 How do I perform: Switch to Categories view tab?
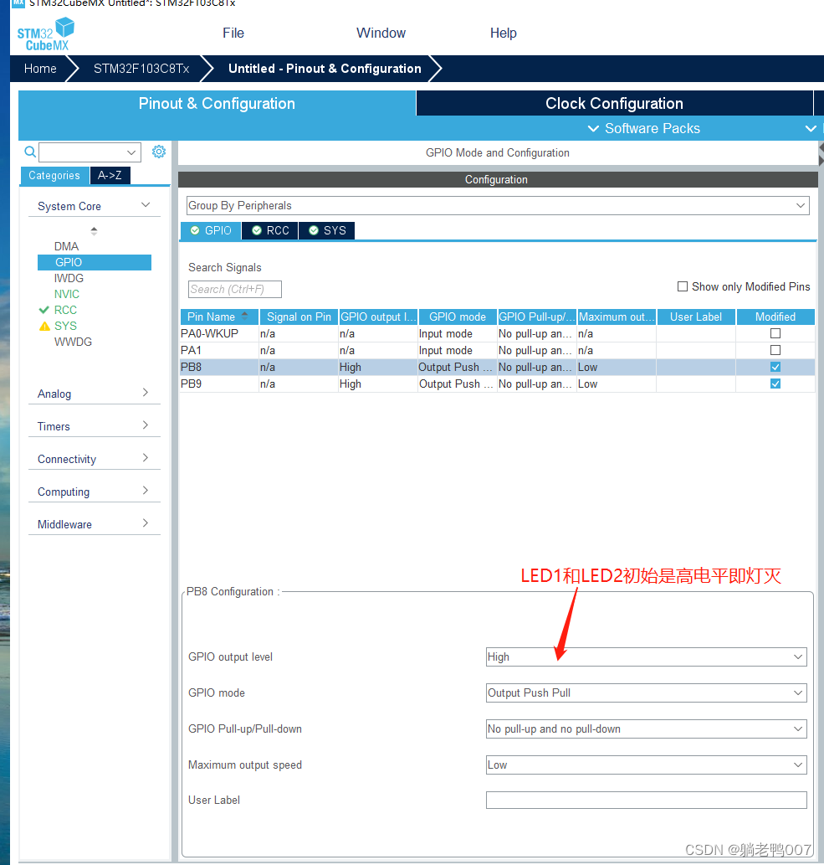[x=54, y=175]
